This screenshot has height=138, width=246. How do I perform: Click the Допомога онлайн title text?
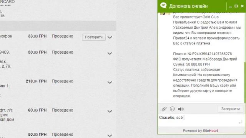[x=188, y=6]
